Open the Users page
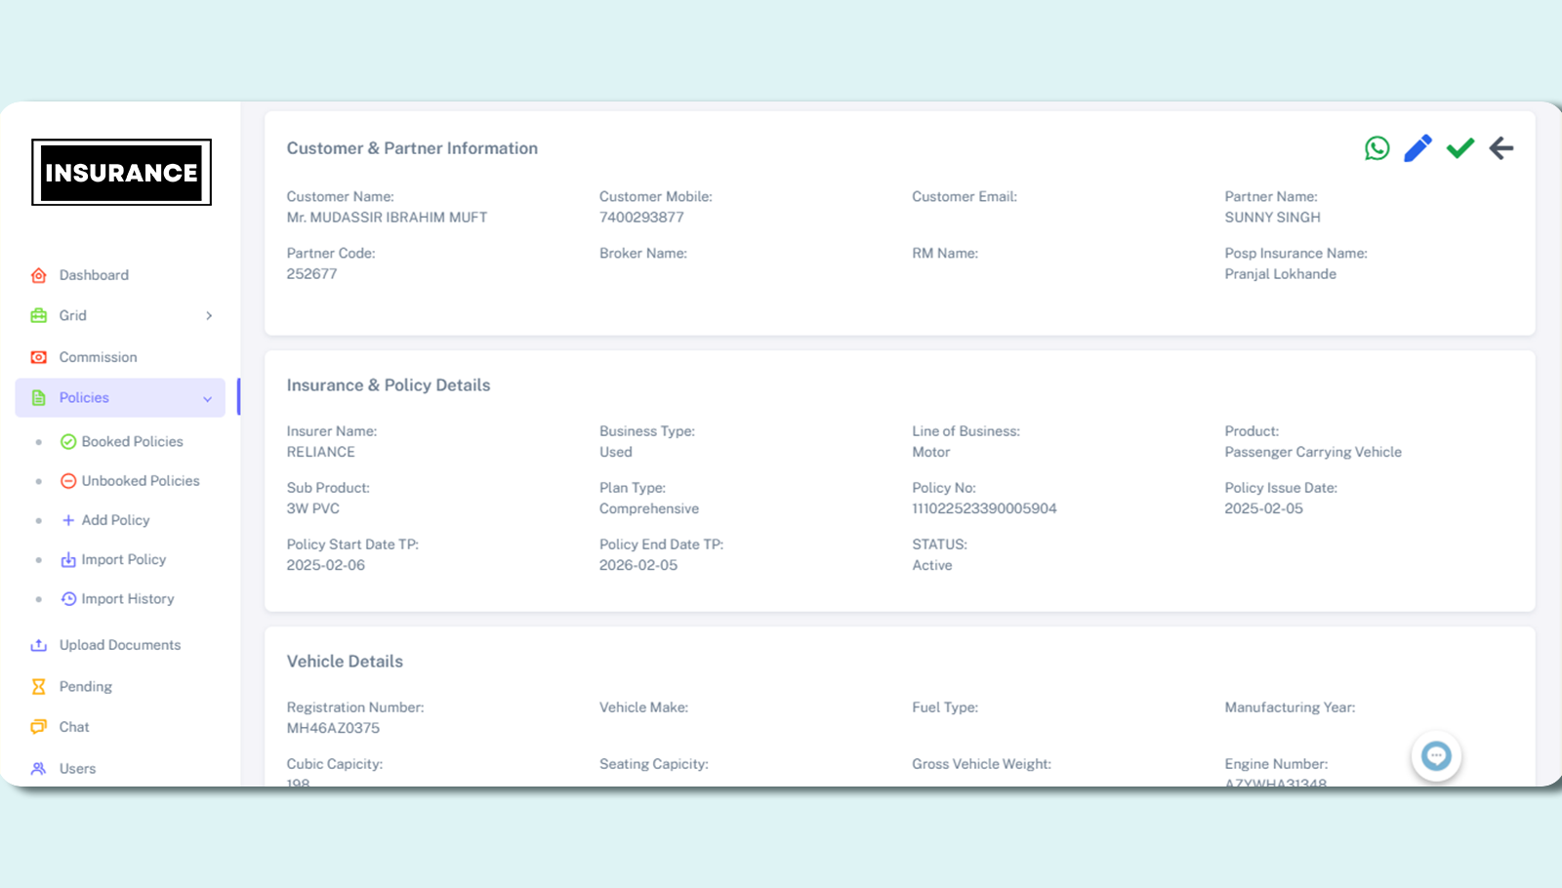Viewport: 1562px width, 888px height. click(x=77, y=769)
